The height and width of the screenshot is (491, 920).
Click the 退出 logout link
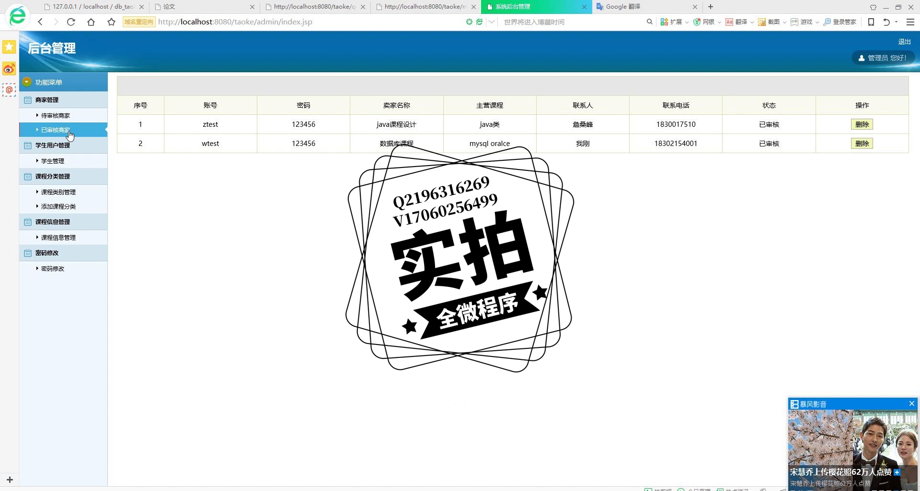coord(904,42)
